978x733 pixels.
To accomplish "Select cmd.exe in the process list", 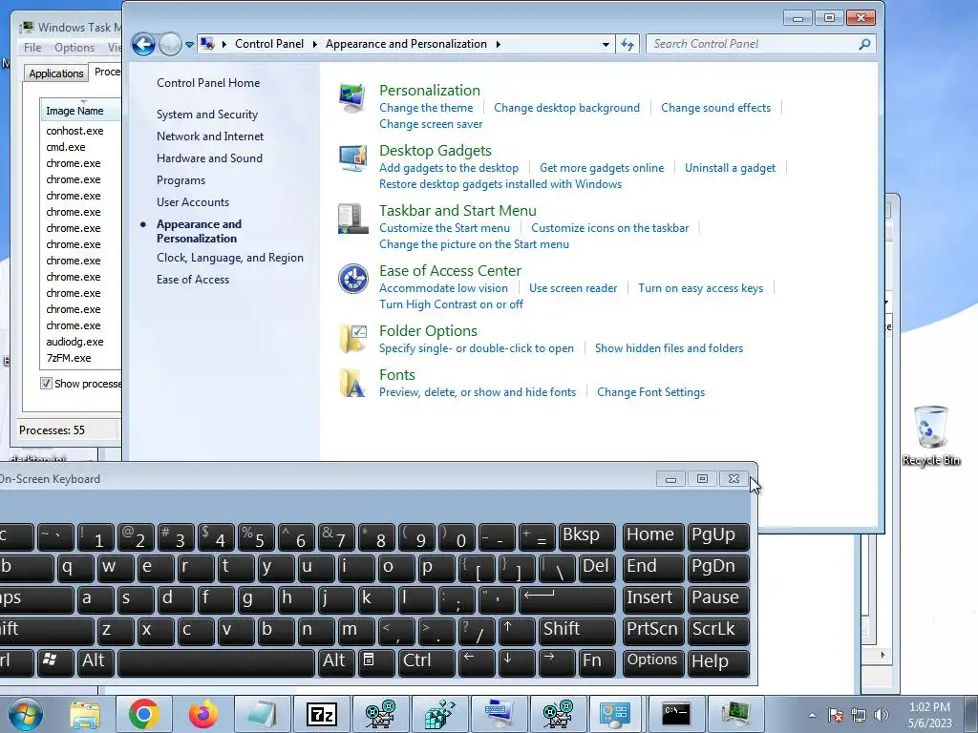I will point(66,147).
